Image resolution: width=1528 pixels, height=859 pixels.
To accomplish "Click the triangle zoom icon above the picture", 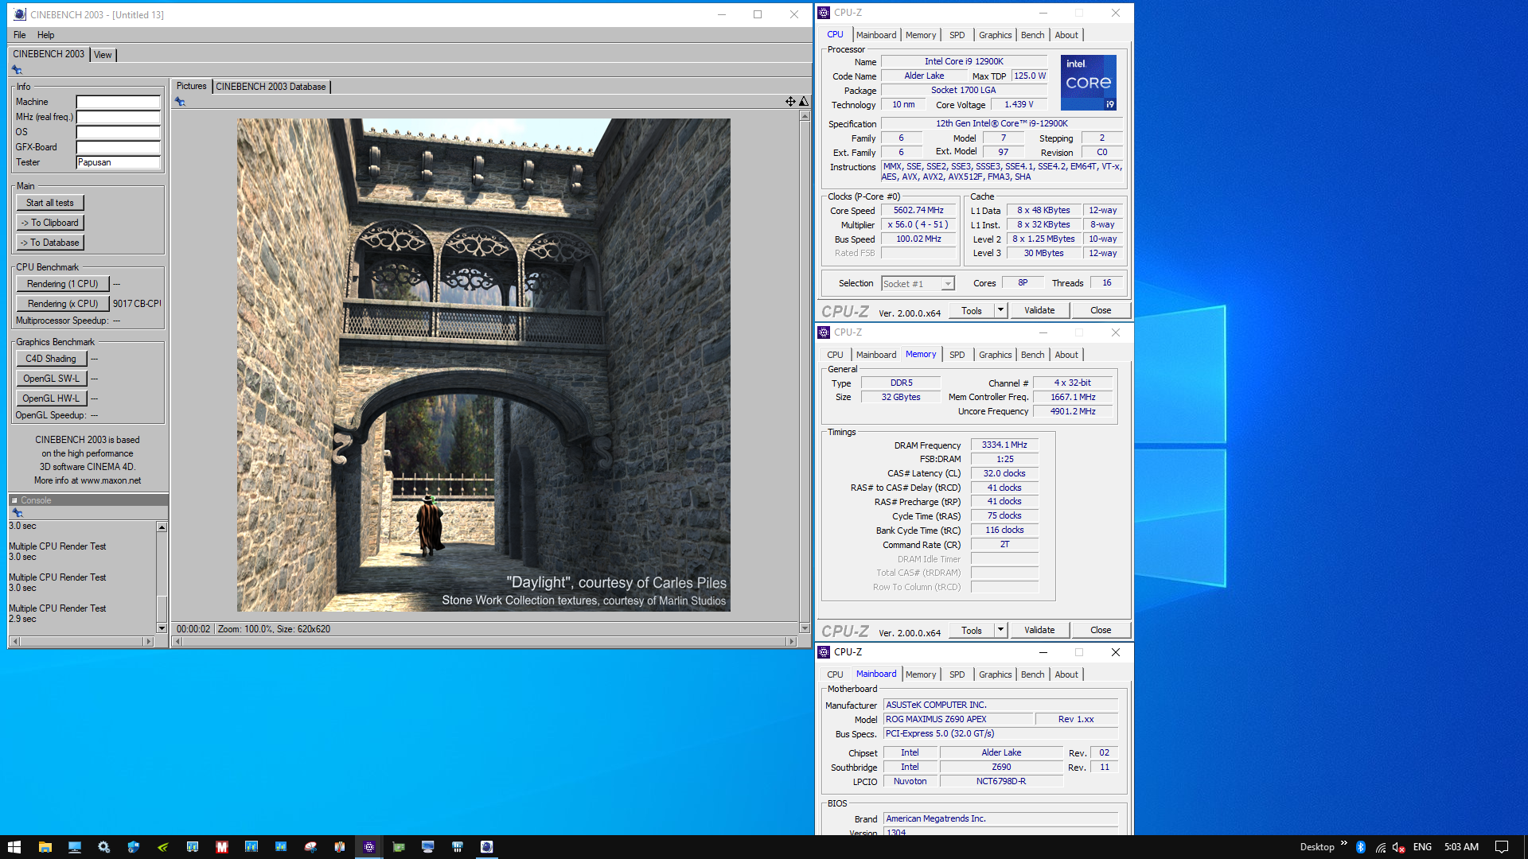I will (x=804, y=101).
